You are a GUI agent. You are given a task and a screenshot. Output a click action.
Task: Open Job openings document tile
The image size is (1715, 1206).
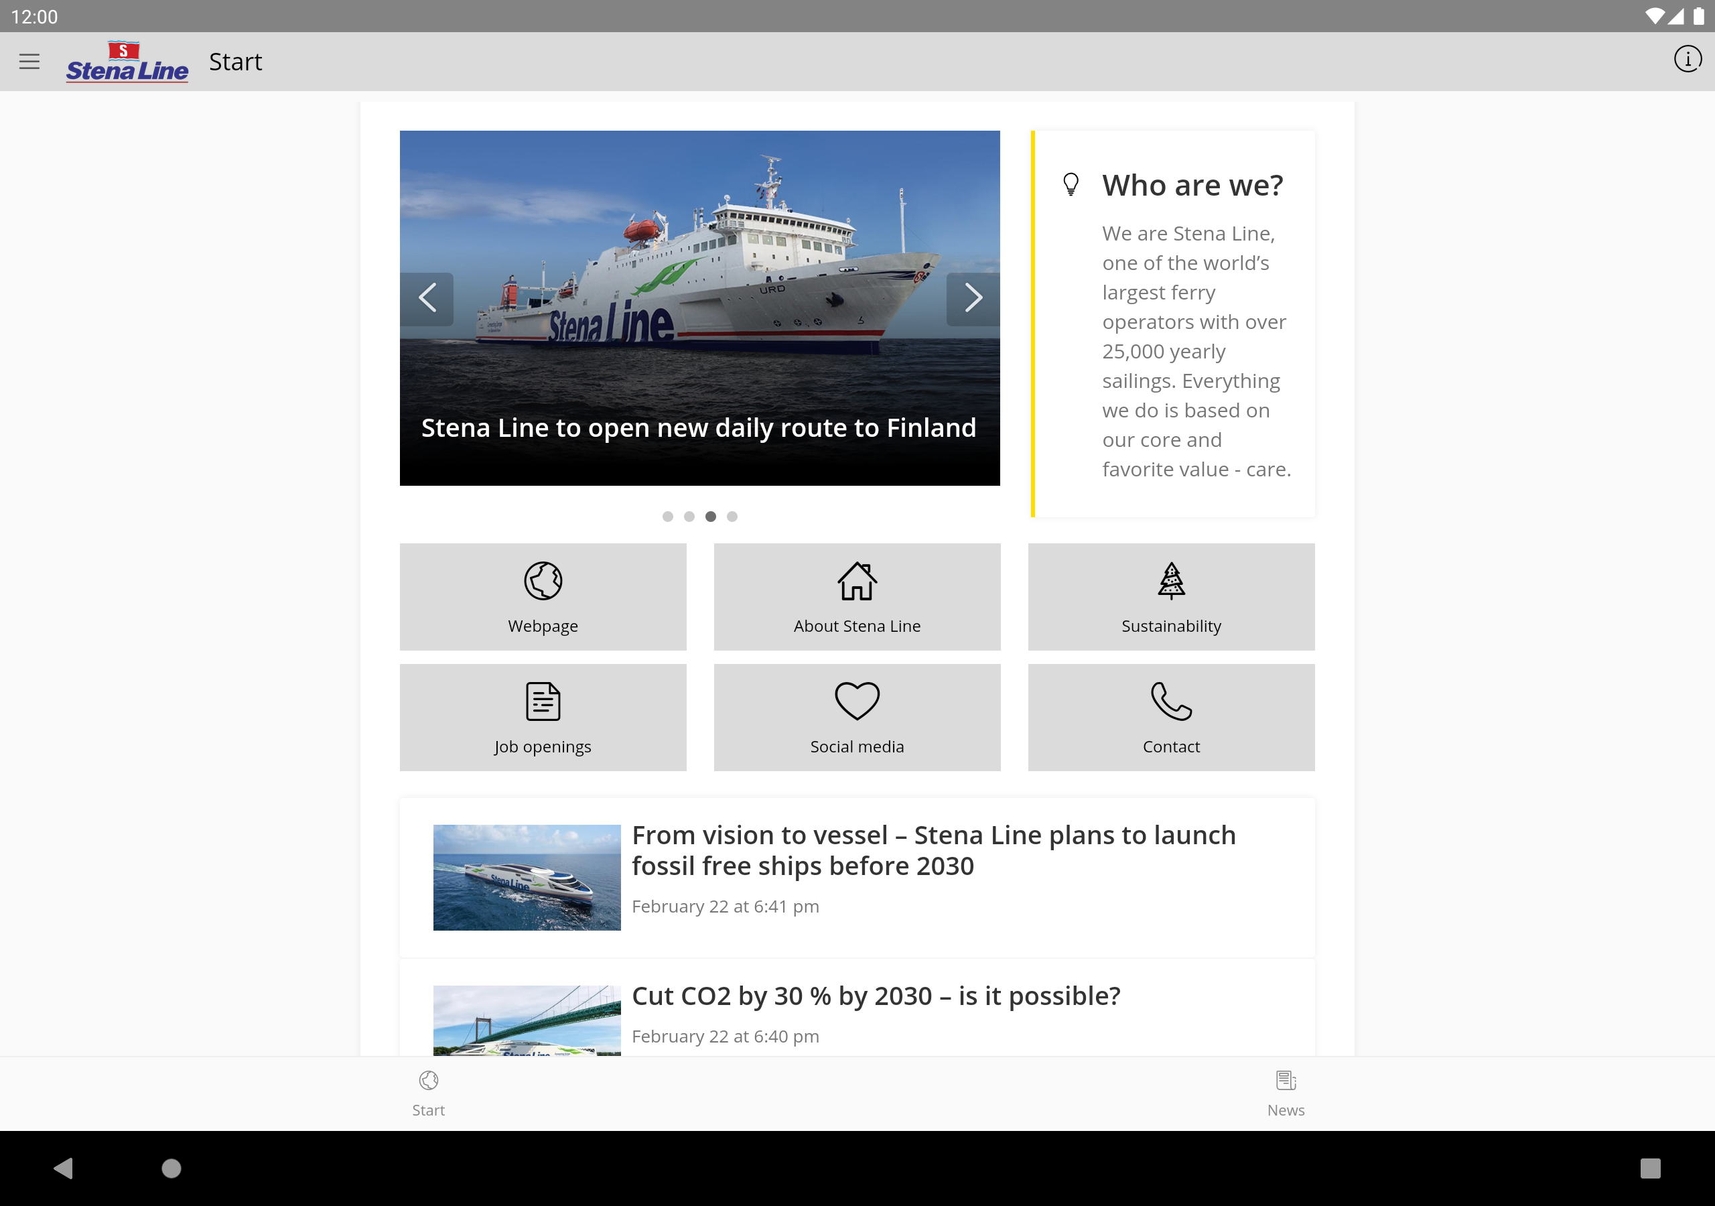543,718
